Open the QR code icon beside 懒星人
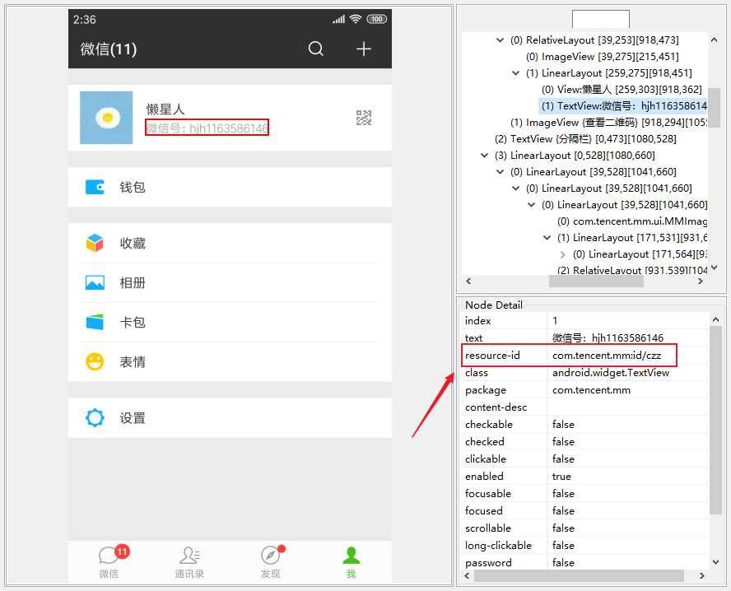The image size is (731, 591). [364, 118]
